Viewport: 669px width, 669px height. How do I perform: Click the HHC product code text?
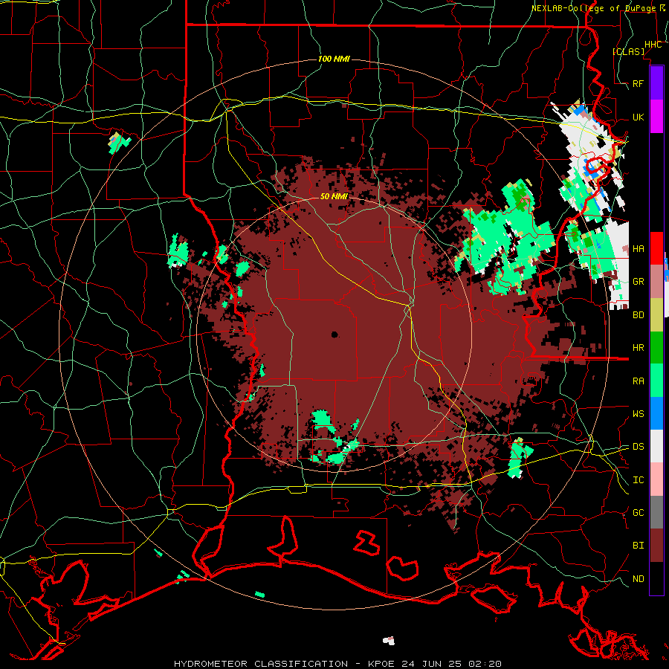pos(653,44)
